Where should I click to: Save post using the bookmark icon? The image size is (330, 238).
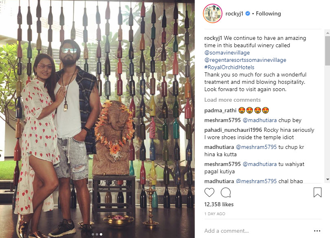click(317, 192)
